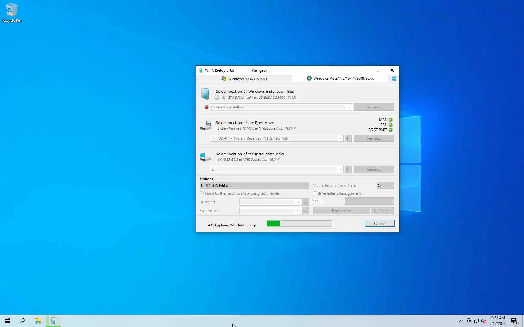Enable drive letter preassignment checkbox
Viewport: 524px width, 327px height.
[x=315, y=193]
